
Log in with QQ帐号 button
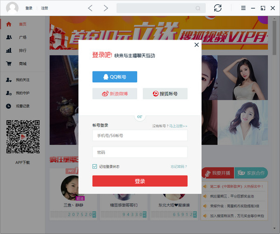click(115, 77)
